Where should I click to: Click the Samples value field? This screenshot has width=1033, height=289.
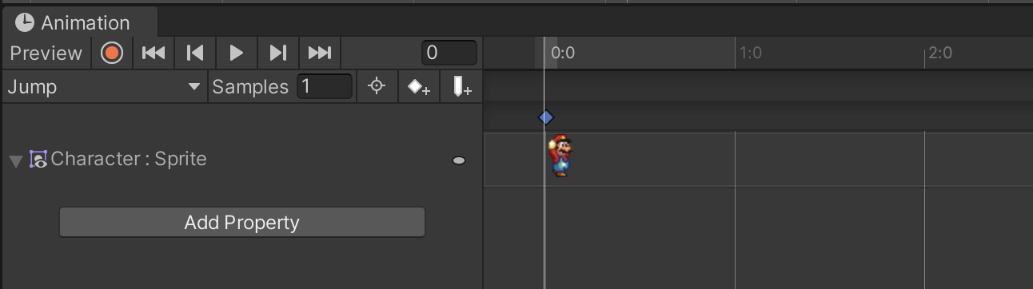coord(325,86)
